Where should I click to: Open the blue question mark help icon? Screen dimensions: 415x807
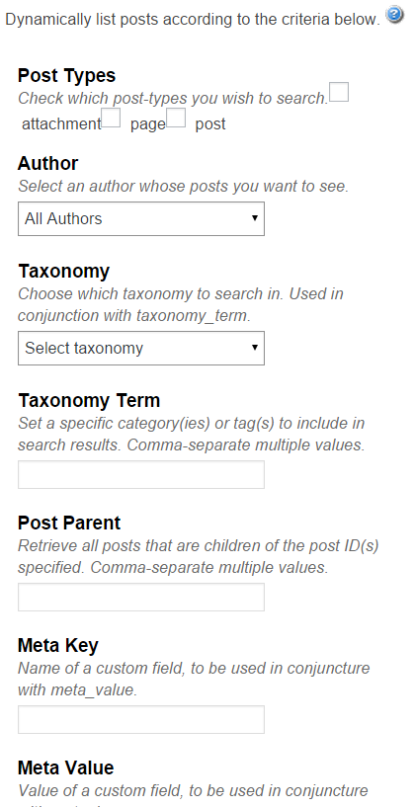pyautogui.click(x=394, y=14)
